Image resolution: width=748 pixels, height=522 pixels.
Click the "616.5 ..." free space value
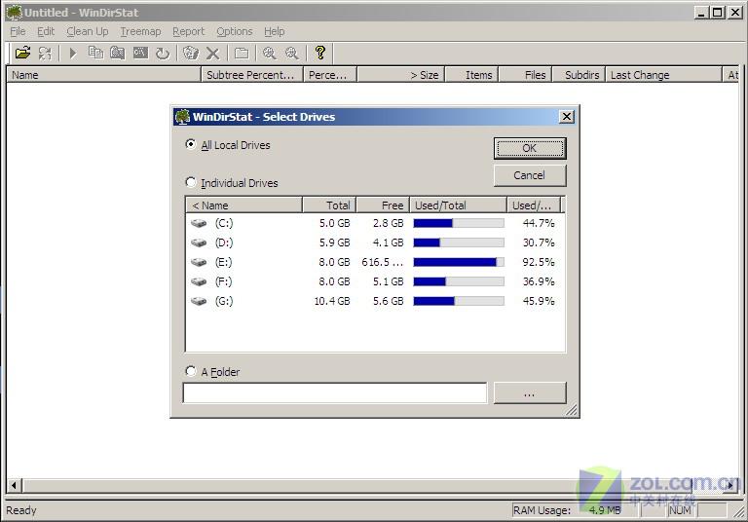click(x=382, y=262)
